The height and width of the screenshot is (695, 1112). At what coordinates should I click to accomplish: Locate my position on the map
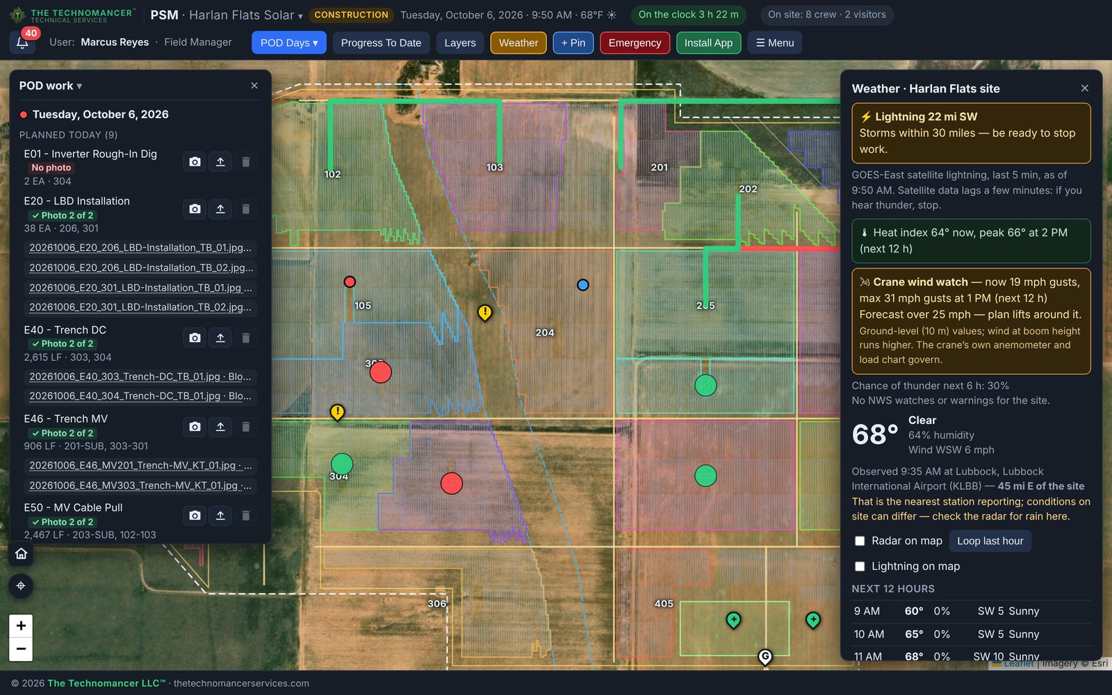pyautogui.click(x=21, y=586)
